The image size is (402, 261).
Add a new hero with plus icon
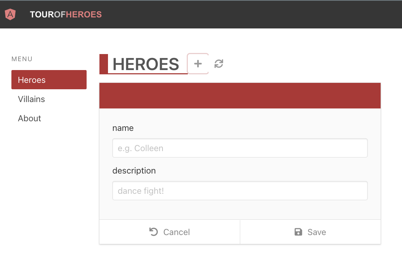tap(198, 64)
